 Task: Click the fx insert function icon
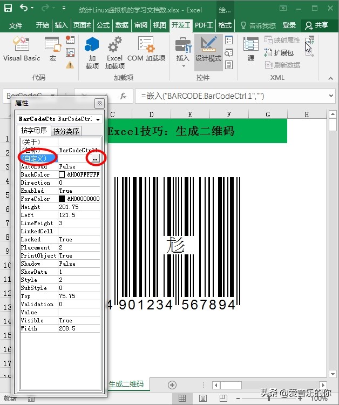pos(123,96)
